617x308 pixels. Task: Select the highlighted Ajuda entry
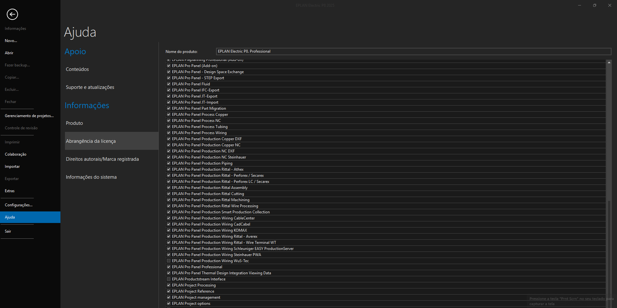tap(30, 217)
